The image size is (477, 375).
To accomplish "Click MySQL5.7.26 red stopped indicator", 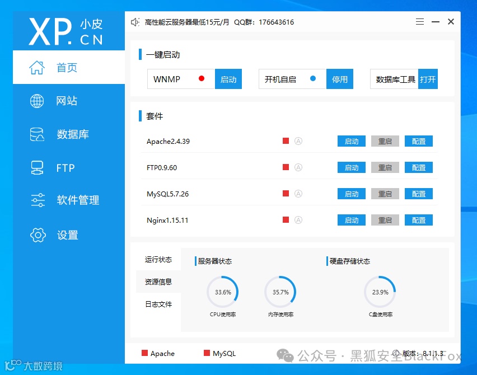I will [286, 194].
